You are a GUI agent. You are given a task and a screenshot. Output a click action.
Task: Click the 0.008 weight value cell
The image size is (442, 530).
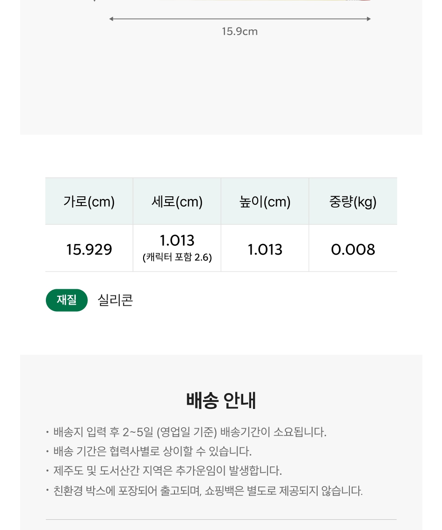(353, 249)
